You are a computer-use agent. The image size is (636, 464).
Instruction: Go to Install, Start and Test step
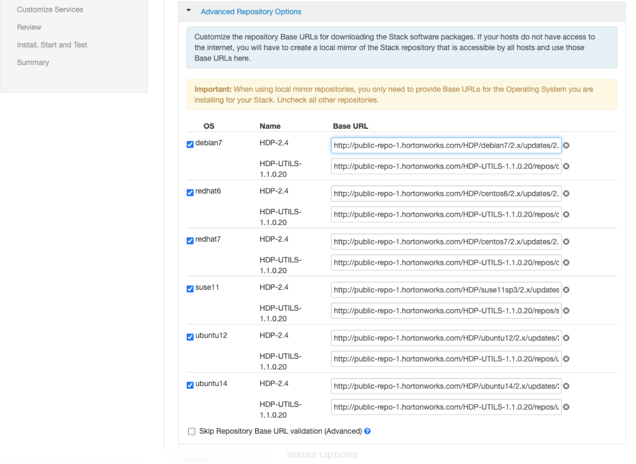52,45
